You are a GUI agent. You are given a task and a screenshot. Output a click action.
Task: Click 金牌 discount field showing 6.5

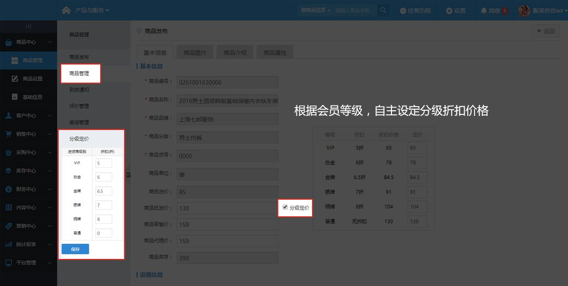104,191
